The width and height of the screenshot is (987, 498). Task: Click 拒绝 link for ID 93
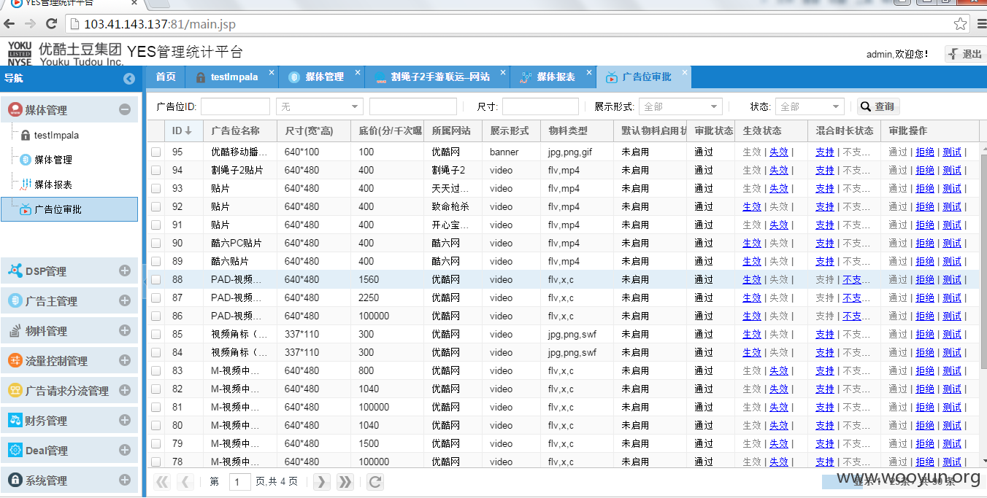[x=925, y=188]
